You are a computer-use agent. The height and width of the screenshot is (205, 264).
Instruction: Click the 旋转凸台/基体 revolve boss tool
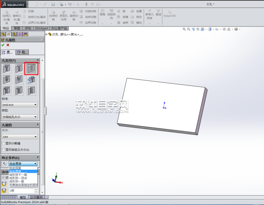pos(17,17)
